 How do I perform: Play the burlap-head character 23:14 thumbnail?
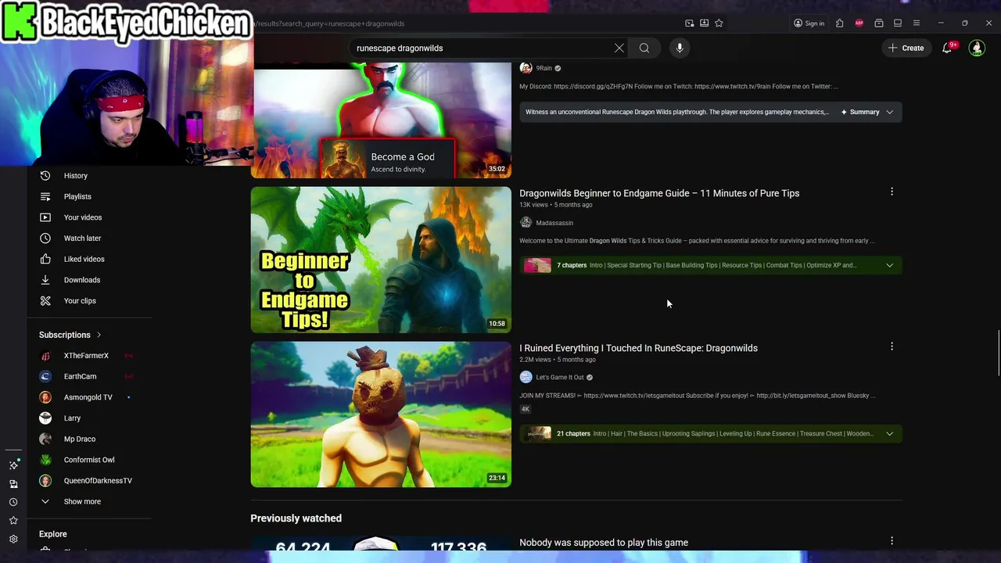[381, 414]
